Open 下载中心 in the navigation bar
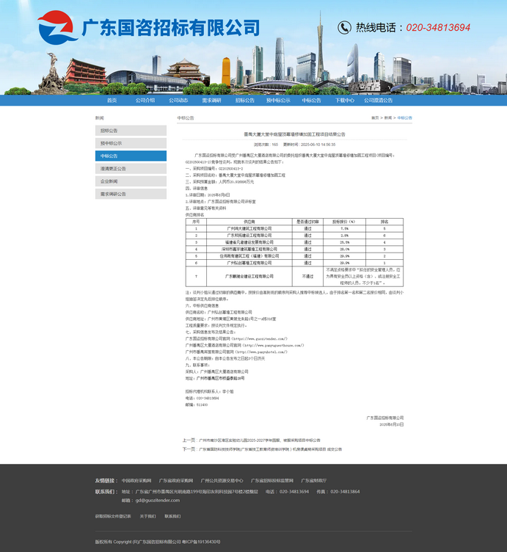This screenshot has width=507, height=552. pos(344,101)
